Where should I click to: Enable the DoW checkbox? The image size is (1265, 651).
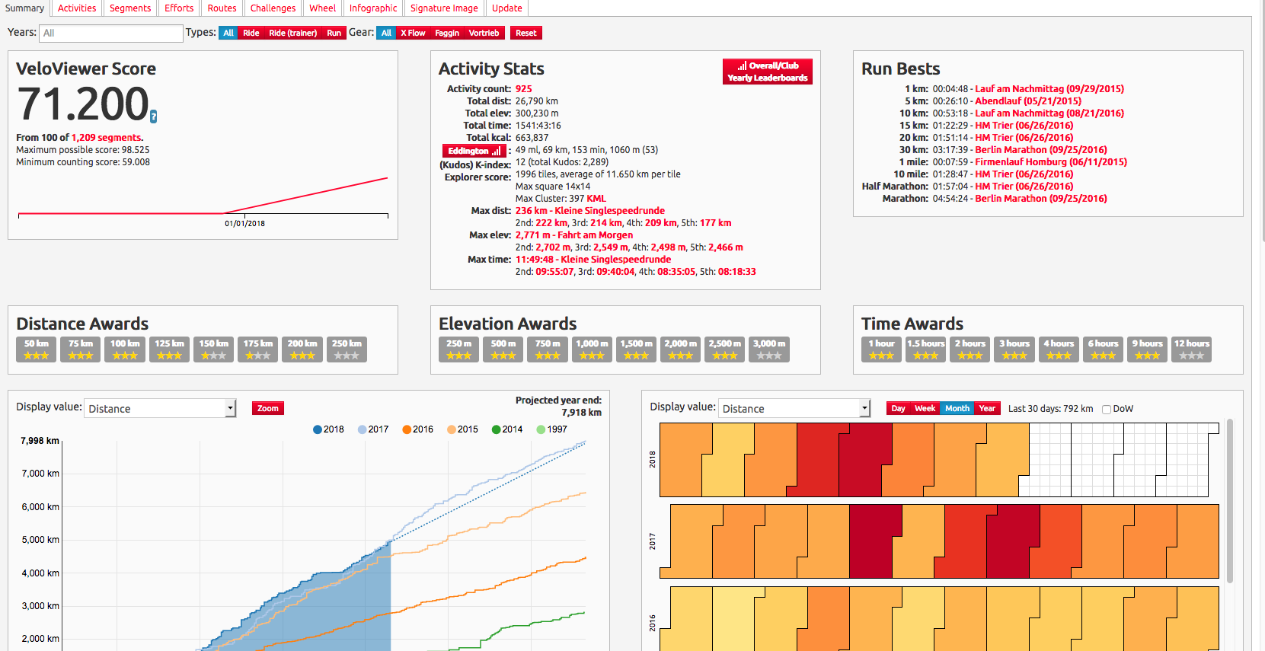1107,409
